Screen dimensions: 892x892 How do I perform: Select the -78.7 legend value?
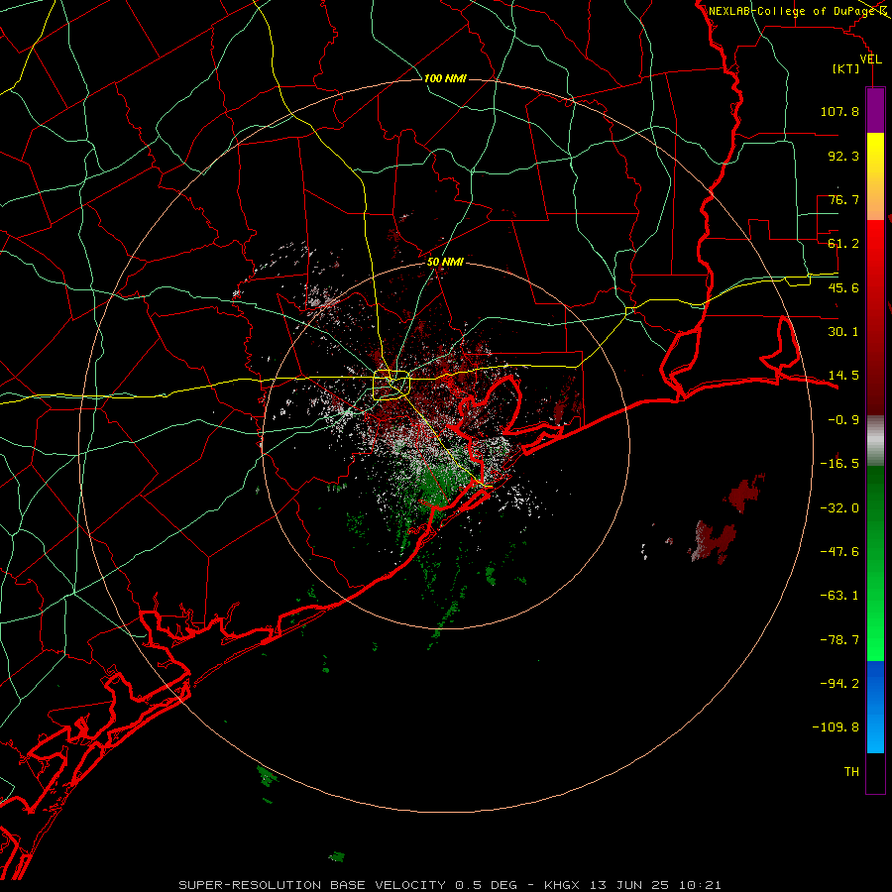(839, 640)
